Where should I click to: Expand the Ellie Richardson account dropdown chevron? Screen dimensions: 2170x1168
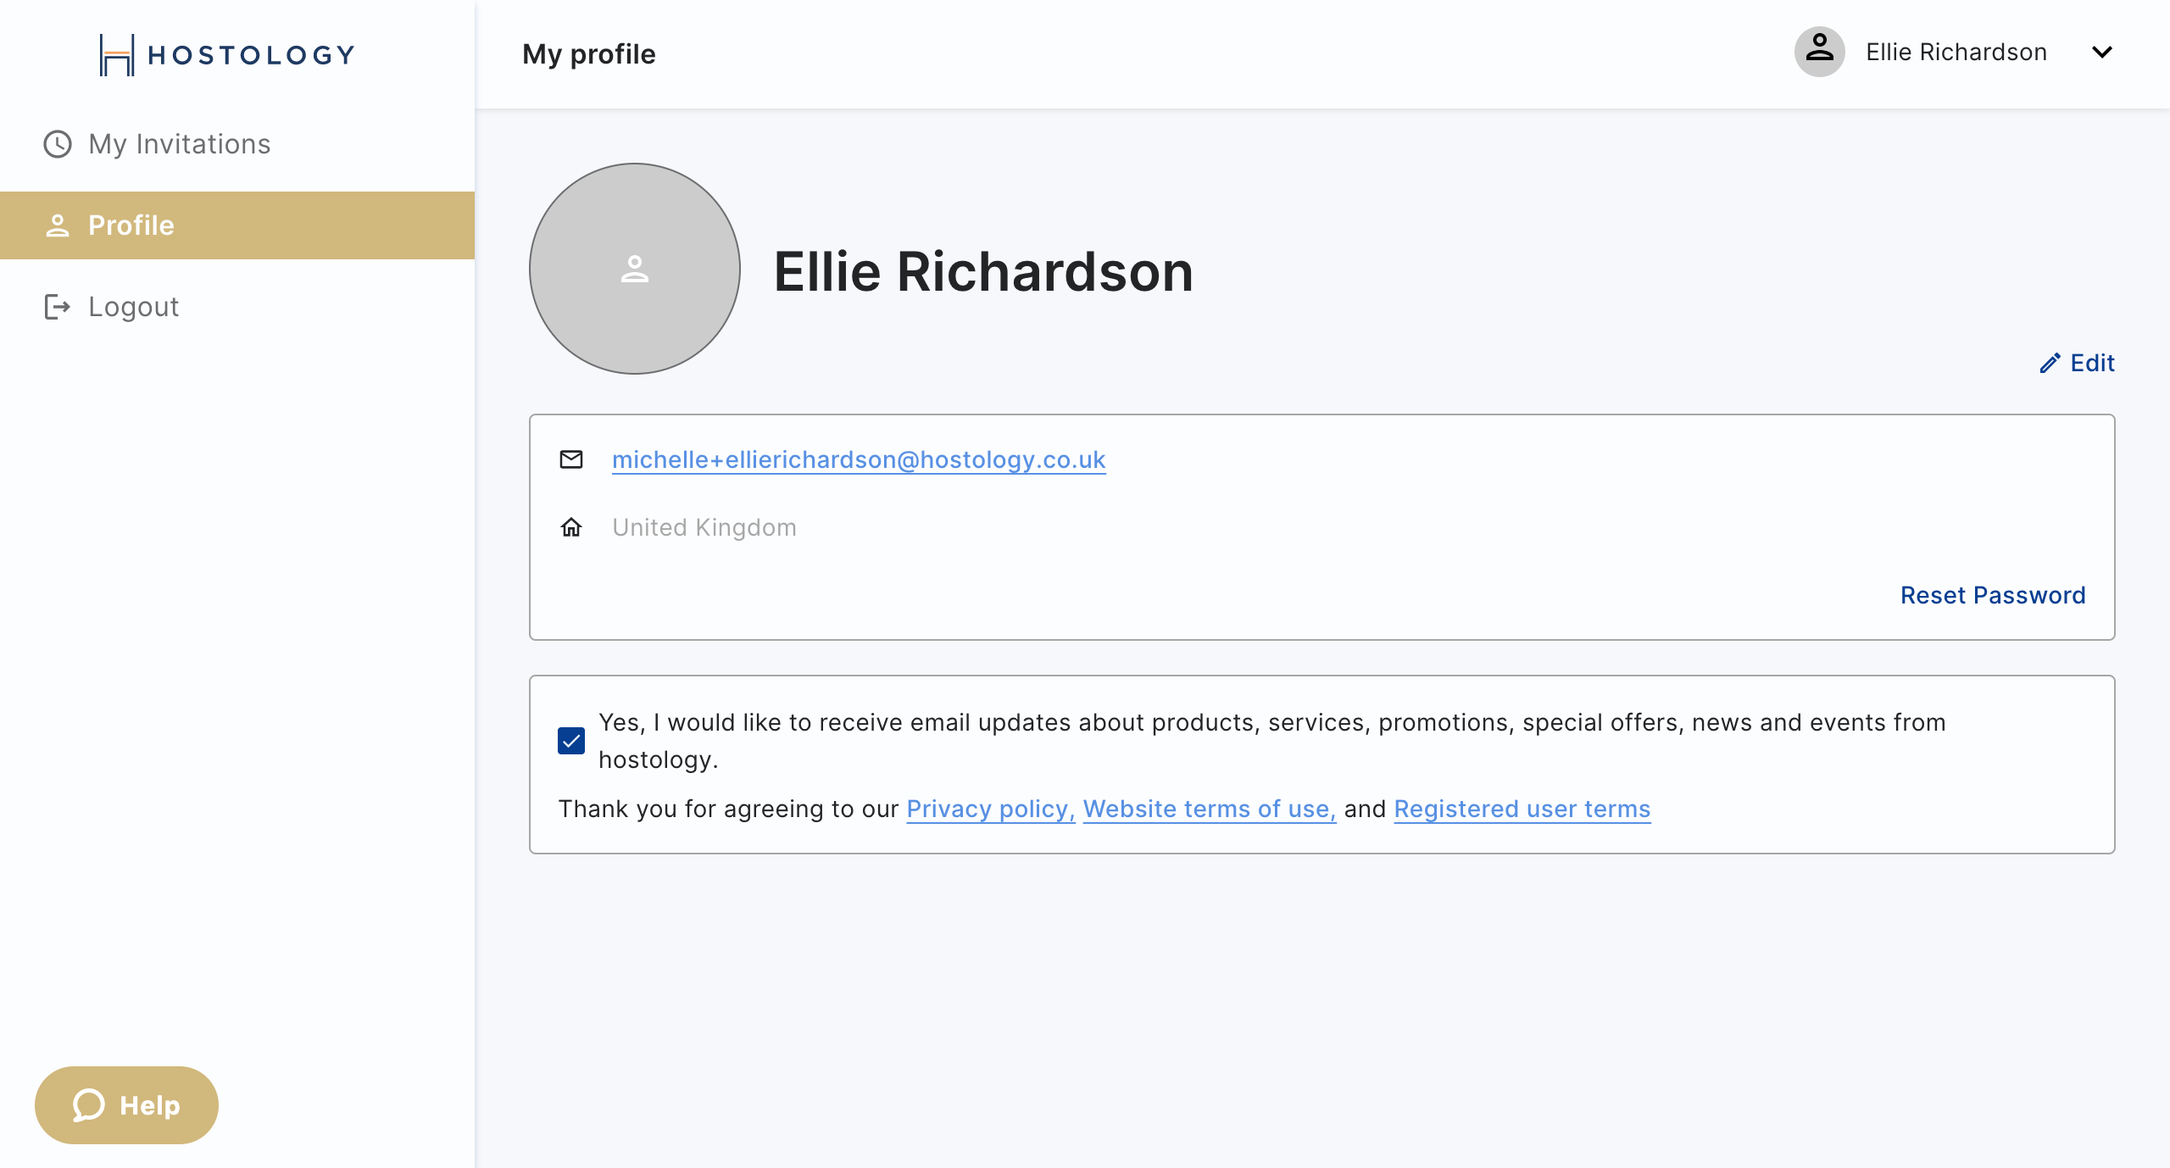(x=2102, y=53)
